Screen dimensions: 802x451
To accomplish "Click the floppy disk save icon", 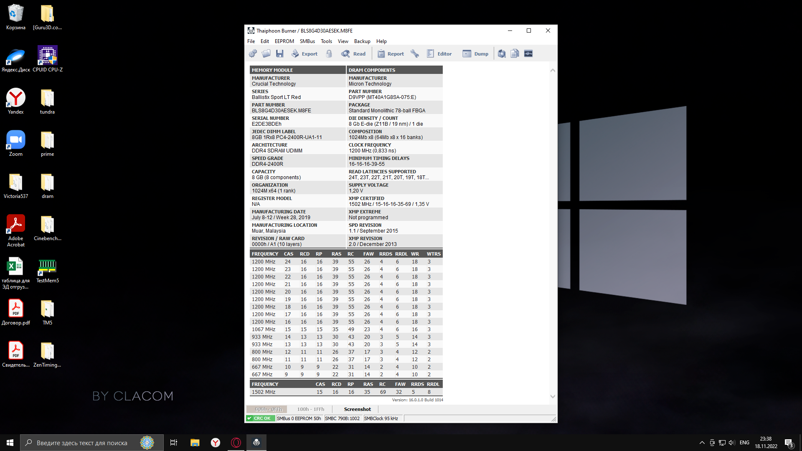I will pos(280,53).
